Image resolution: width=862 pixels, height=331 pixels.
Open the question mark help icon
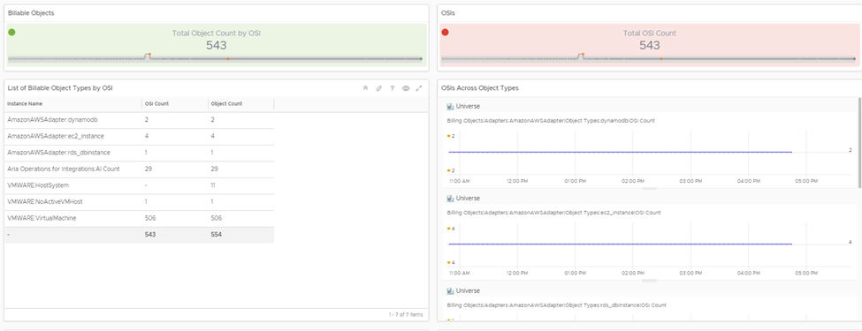click(392, 88)
